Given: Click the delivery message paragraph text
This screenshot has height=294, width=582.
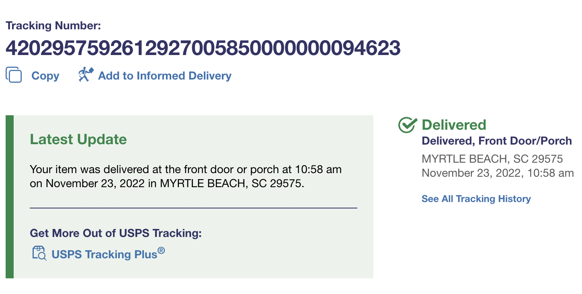Looking at the screenshot, I should coord(186,176).
